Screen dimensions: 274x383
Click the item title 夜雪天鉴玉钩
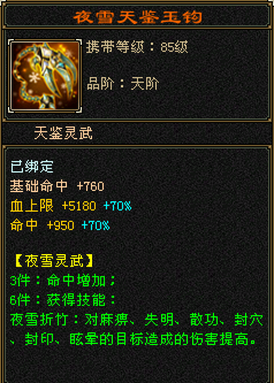click(137, 17)
